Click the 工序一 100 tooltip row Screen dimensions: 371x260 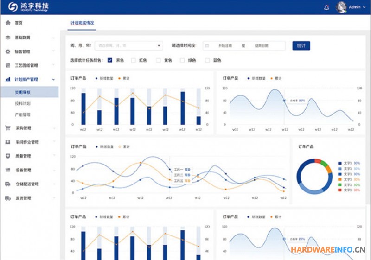[x=182, y=170]
